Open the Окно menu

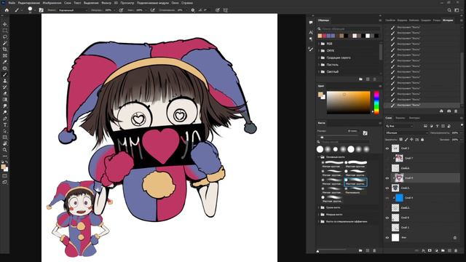point(175,3)
